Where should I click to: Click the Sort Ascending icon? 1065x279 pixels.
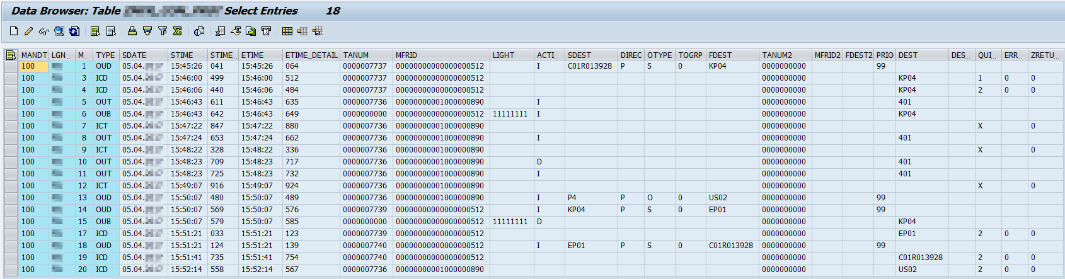click(132, 31)
